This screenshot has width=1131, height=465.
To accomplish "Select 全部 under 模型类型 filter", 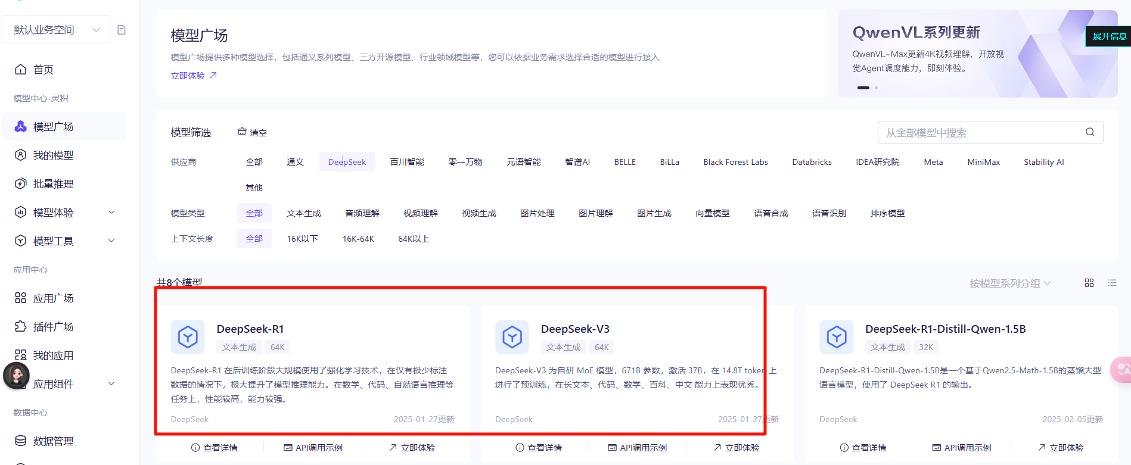I will [x=254, y=213].
